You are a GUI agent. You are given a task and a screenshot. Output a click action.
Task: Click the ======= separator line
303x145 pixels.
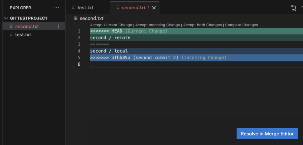click(197, 44)
